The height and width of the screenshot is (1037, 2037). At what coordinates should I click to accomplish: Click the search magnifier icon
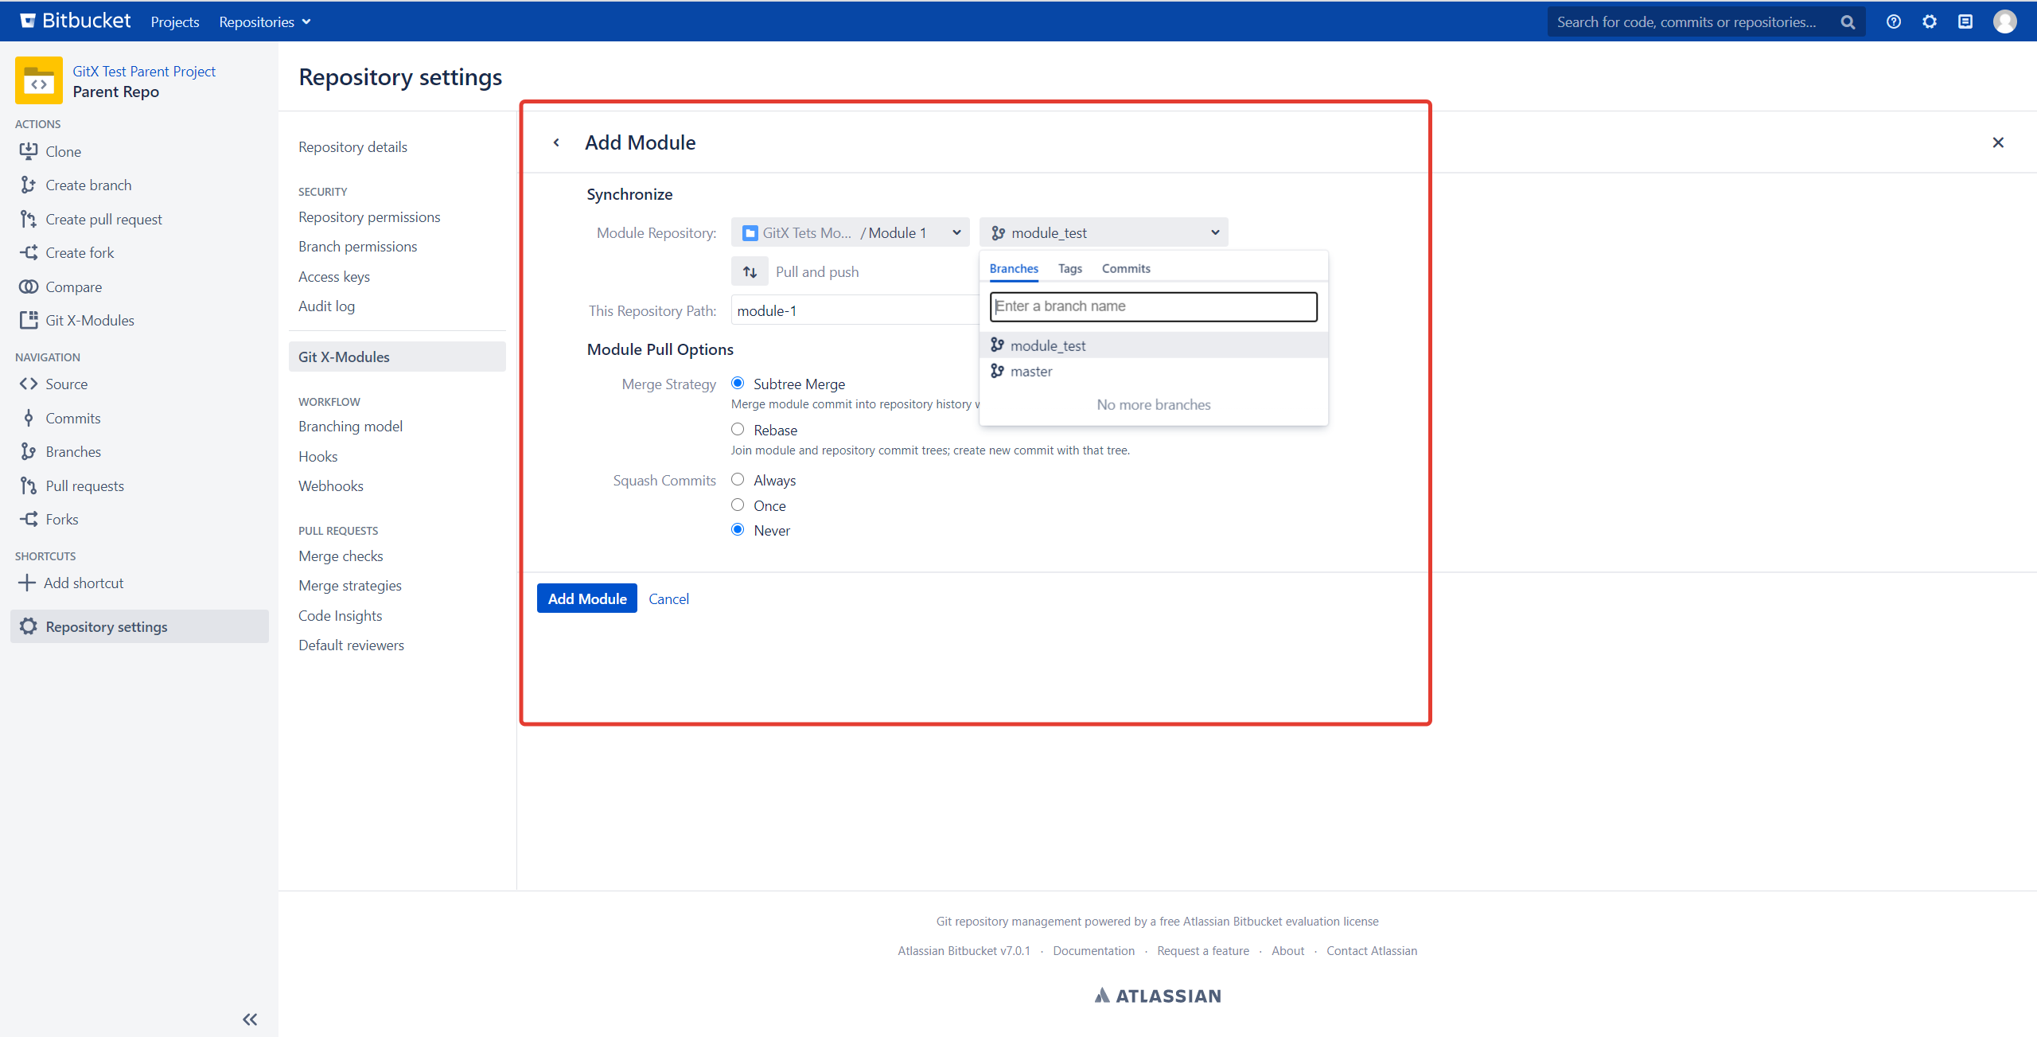1848,22
